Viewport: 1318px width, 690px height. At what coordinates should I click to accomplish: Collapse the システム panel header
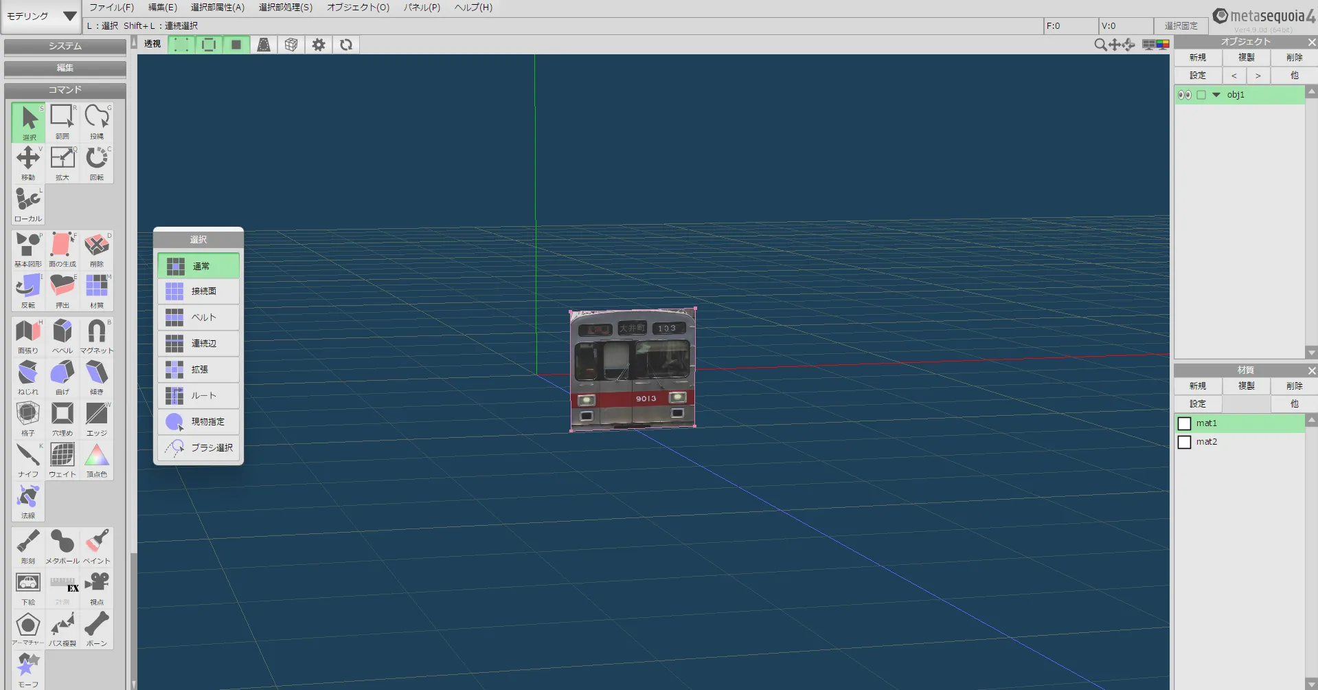click(65, 46)
